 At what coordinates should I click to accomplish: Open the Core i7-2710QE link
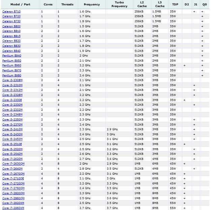[x=13, y=178]
